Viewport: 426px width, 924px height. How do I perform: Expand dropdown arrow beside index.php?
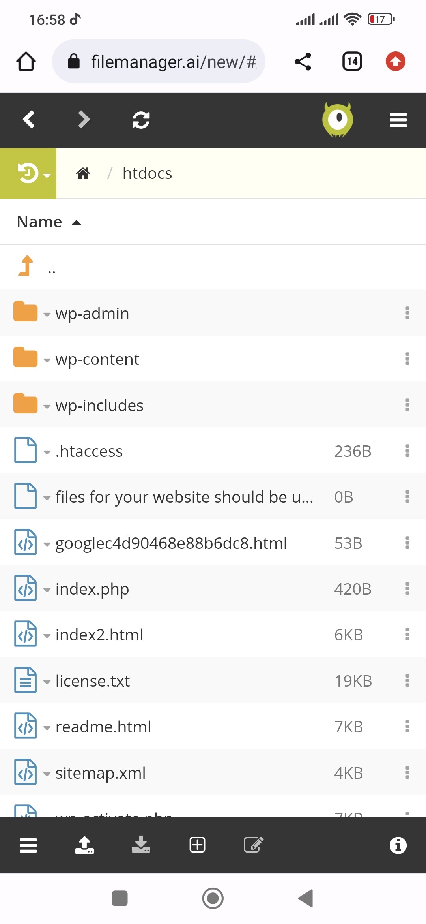47,590
